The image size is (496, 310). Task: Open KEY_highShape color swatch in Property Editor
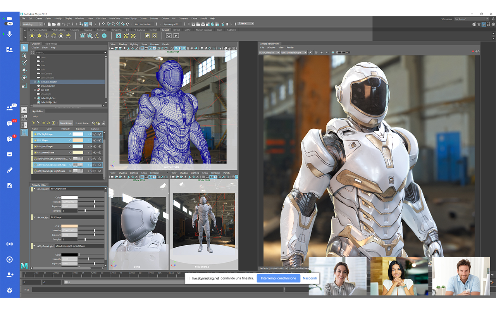[70, 197]
